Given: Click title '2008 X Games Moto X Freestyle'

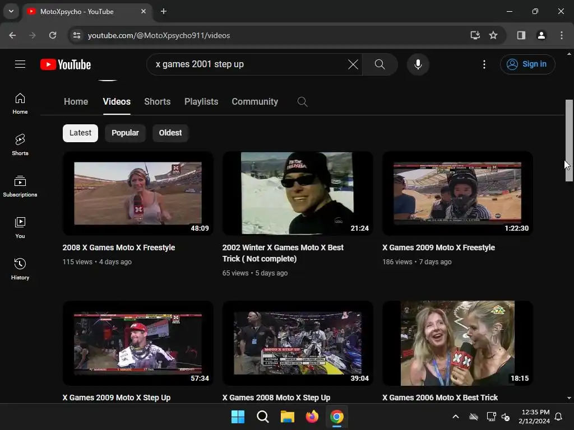Looking at the screenshot, I should 119,247.
